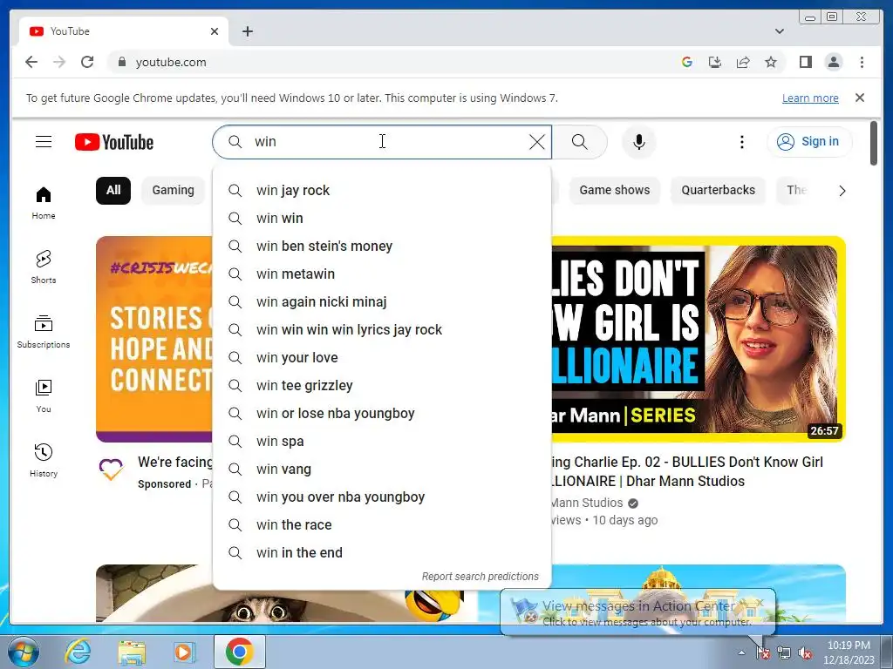Open Windows Media Player from taskbar

pyautogui.click(x=184, y=652)
